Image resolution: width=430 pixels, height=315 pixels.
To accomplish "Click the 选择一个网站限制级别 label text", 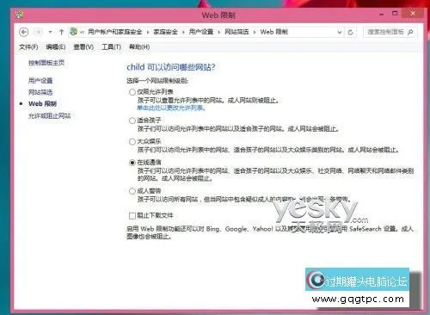I will point(157,81).
